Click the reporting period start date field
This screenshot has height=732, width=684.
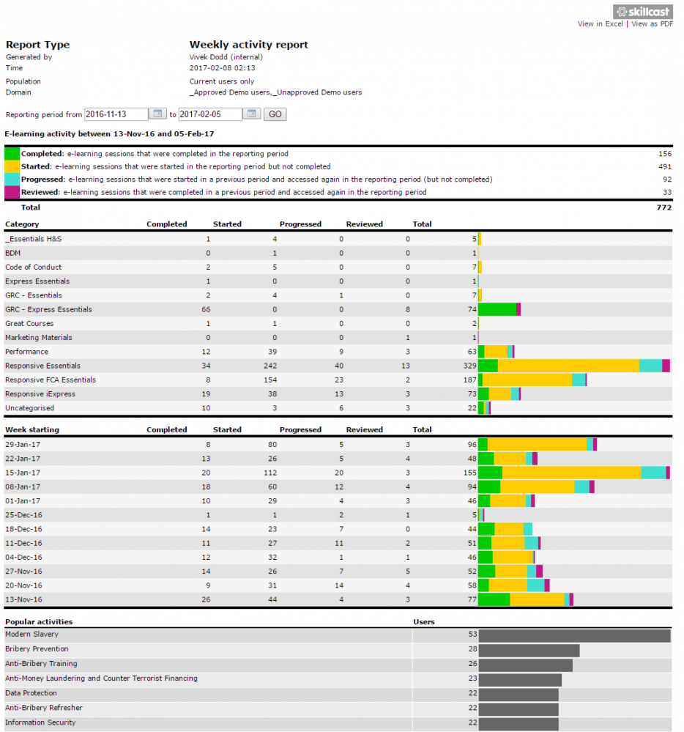click(116, 114)
